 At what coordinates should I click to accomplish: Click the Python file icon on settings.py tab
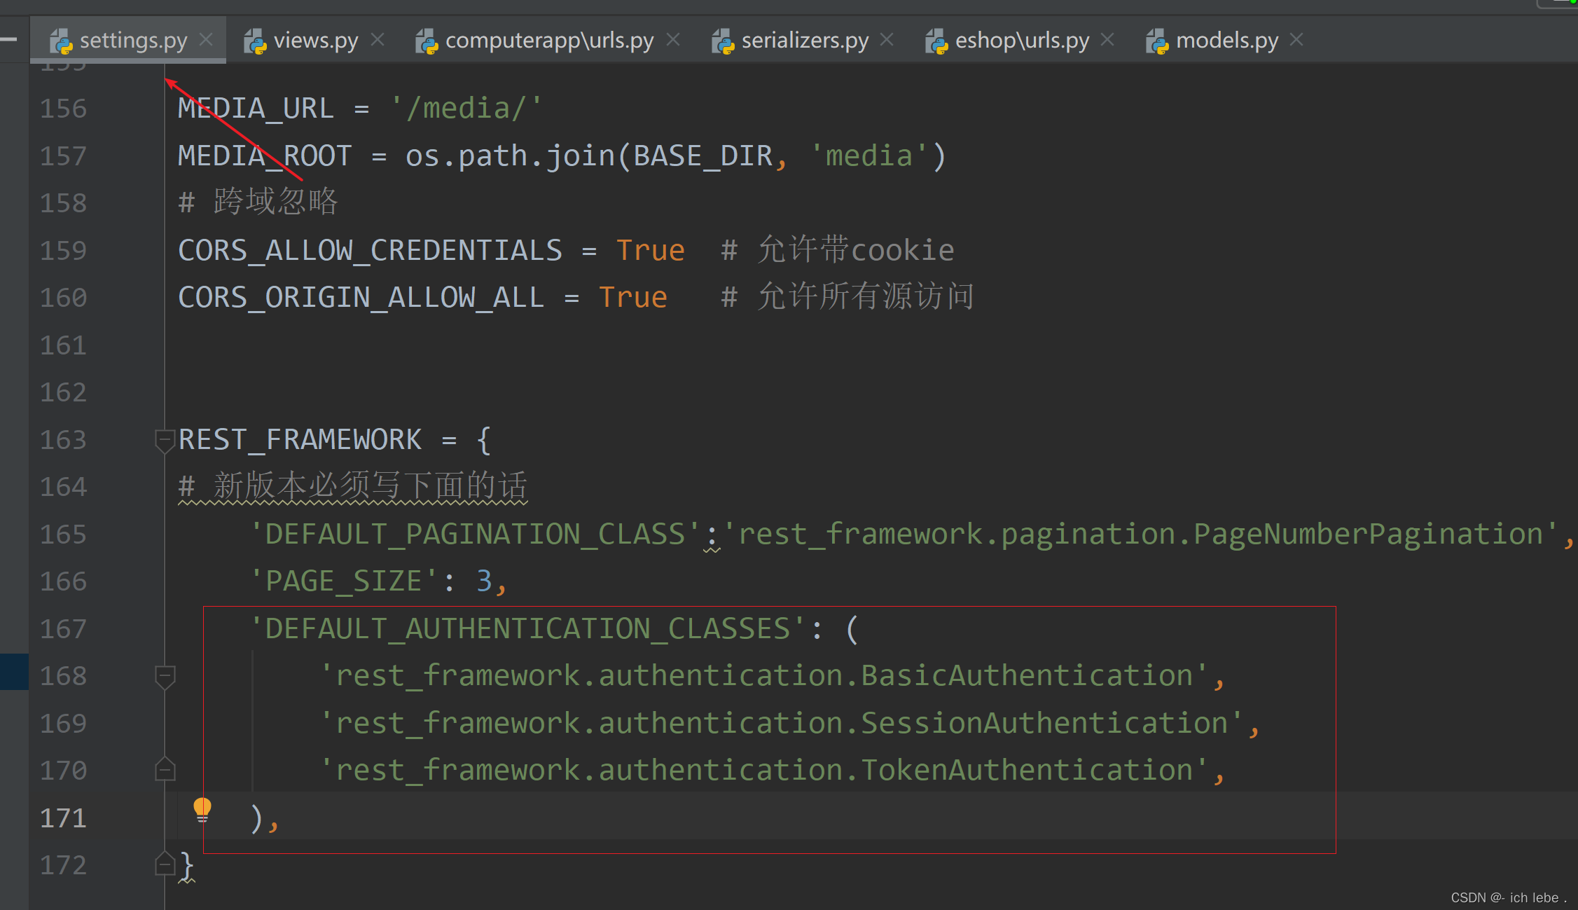click(61, 41)
